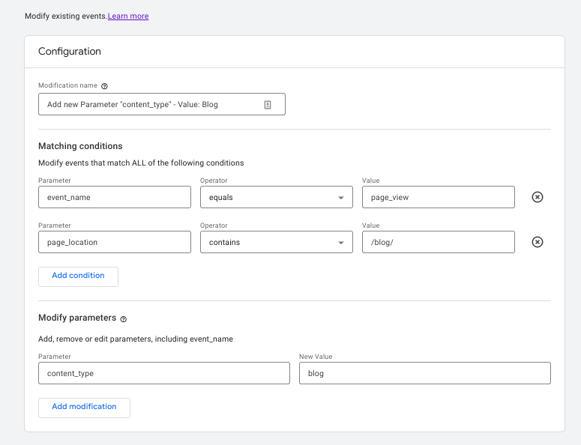581x445 pixels.
Task: Select the Configuration heading text
Action: (x=70, y=51)
